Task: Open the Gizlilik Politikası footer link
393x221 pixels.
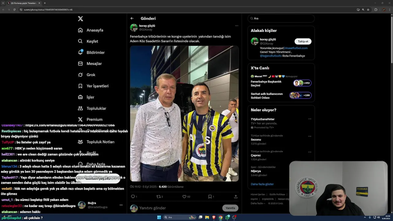Action: pos(277,194)
